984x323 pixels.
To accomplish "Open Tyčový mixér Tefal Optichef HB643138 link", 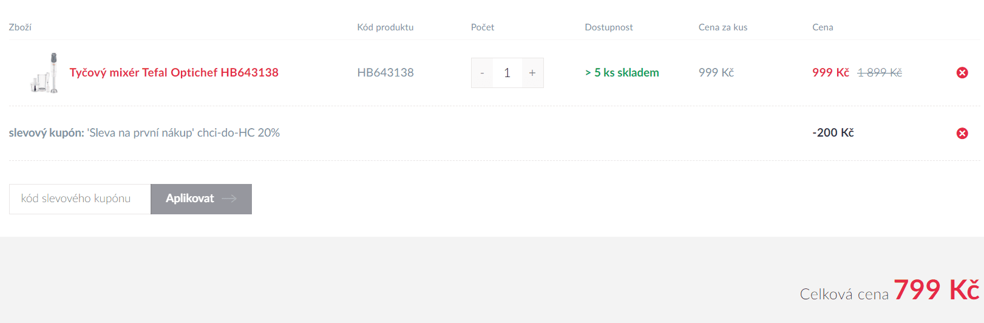I will pos(174,73).
